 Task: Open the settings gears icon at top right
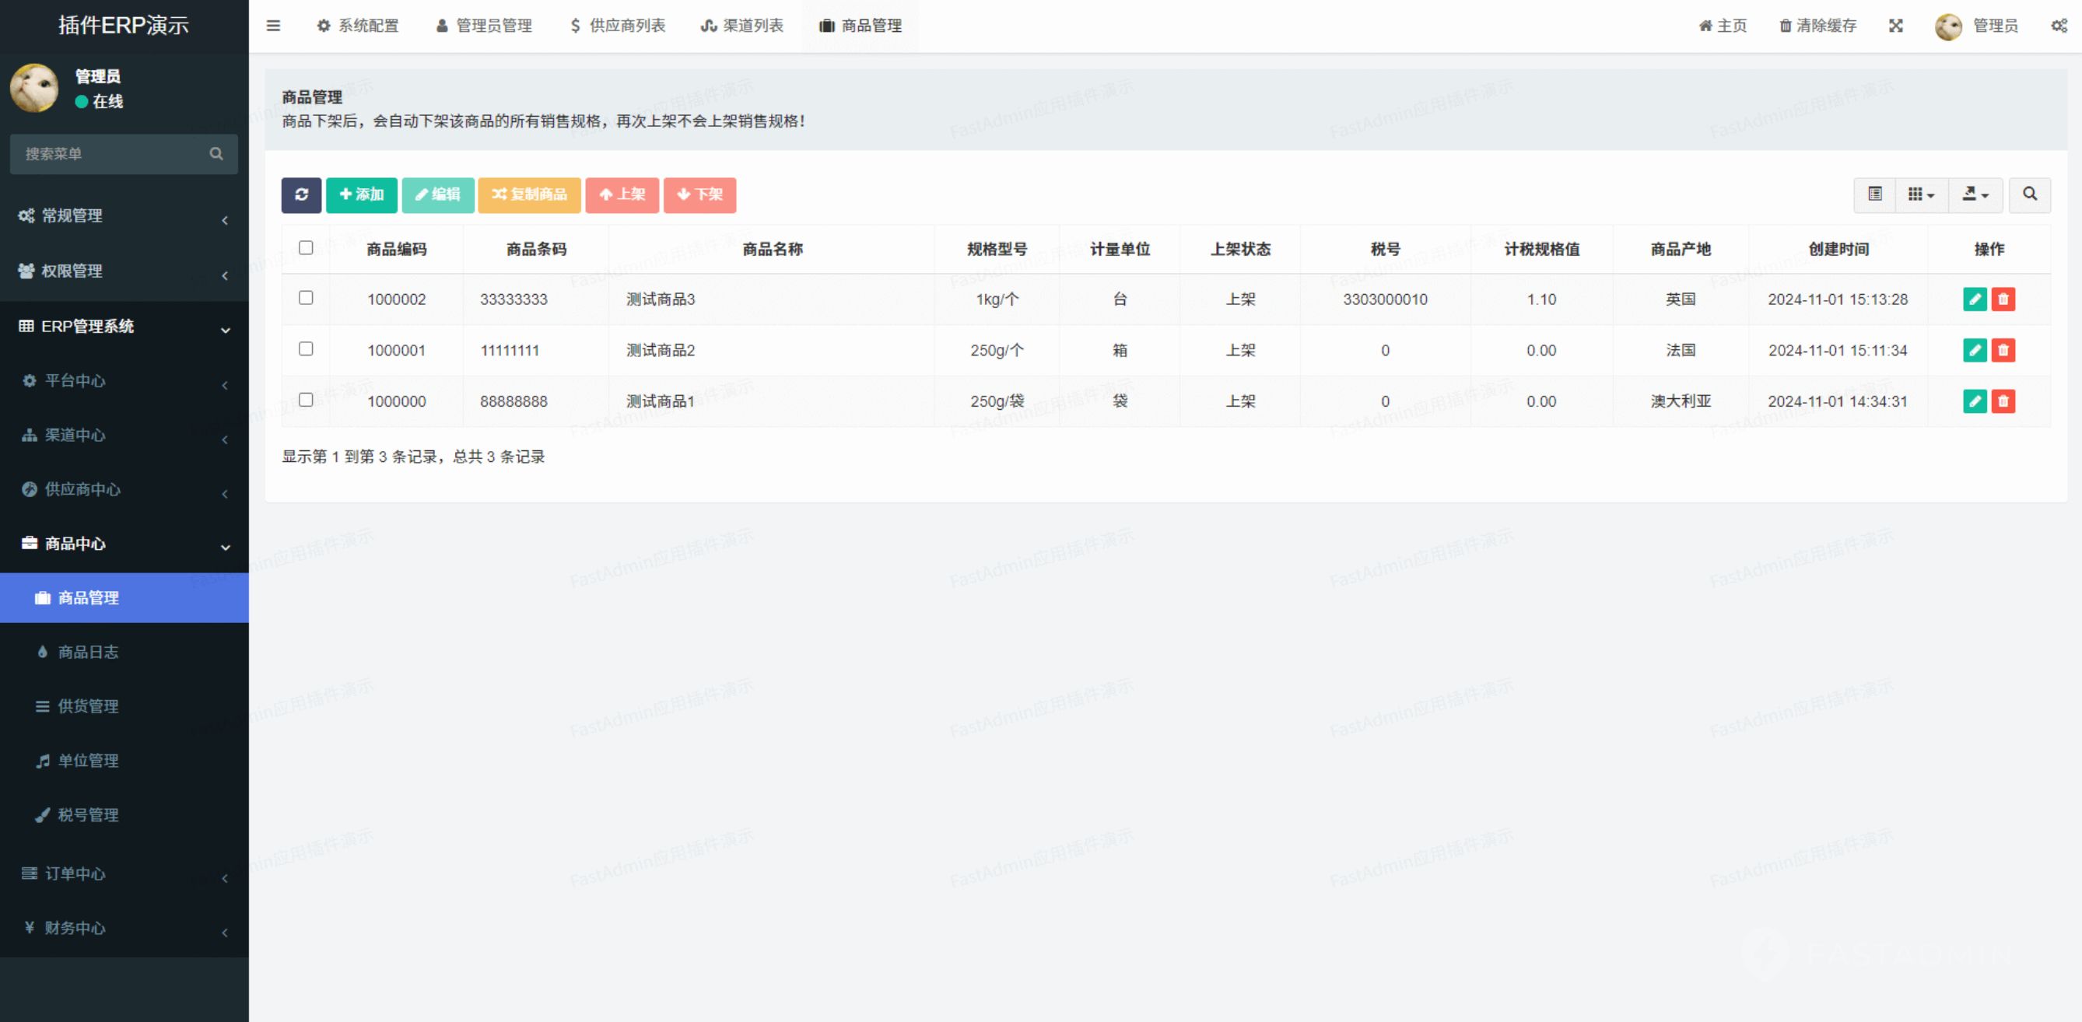2059,26
